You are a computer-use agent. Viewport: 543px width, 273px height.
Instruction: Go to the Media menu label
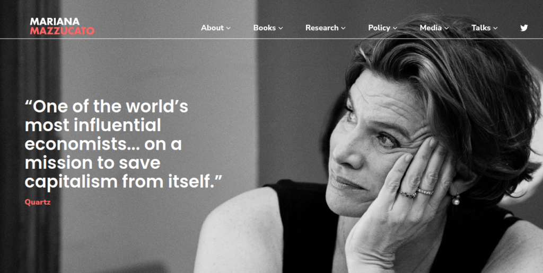tap(431, 28)
